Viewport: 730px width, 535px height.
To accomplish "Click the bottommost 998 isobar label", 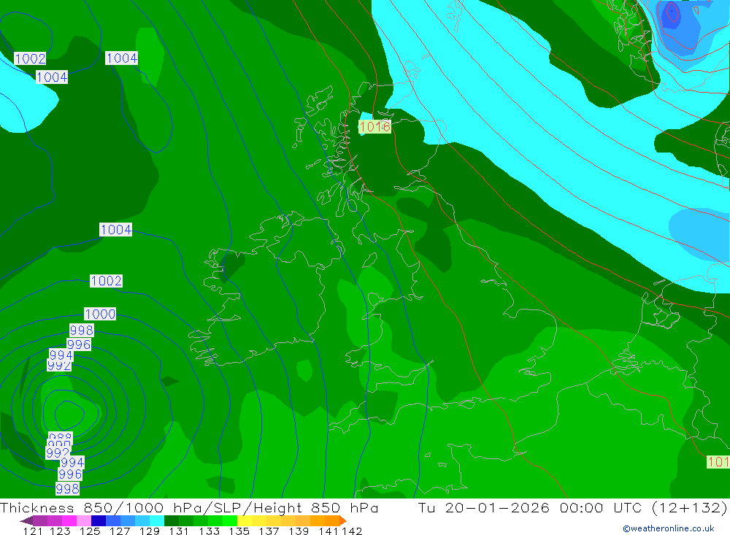I will pyautogui.click(x=67, y=488).
